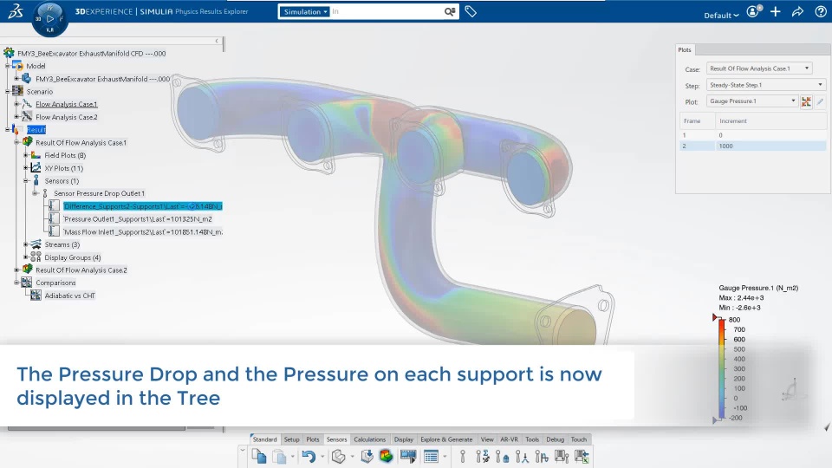
Task: Open the Simulation search scope dropdown
Action: click(305, 11)
